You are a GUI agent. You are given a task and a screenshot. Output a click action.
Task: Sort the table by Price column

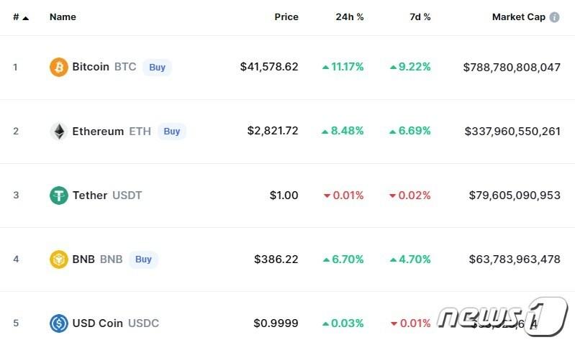click(286, 17)
